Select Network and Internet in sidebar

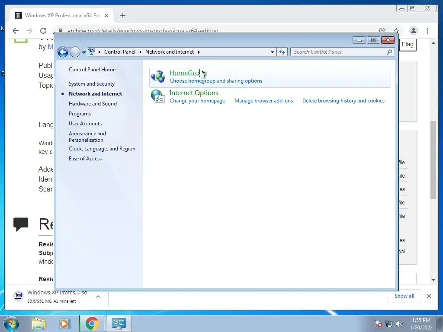(x=95, y=94)
